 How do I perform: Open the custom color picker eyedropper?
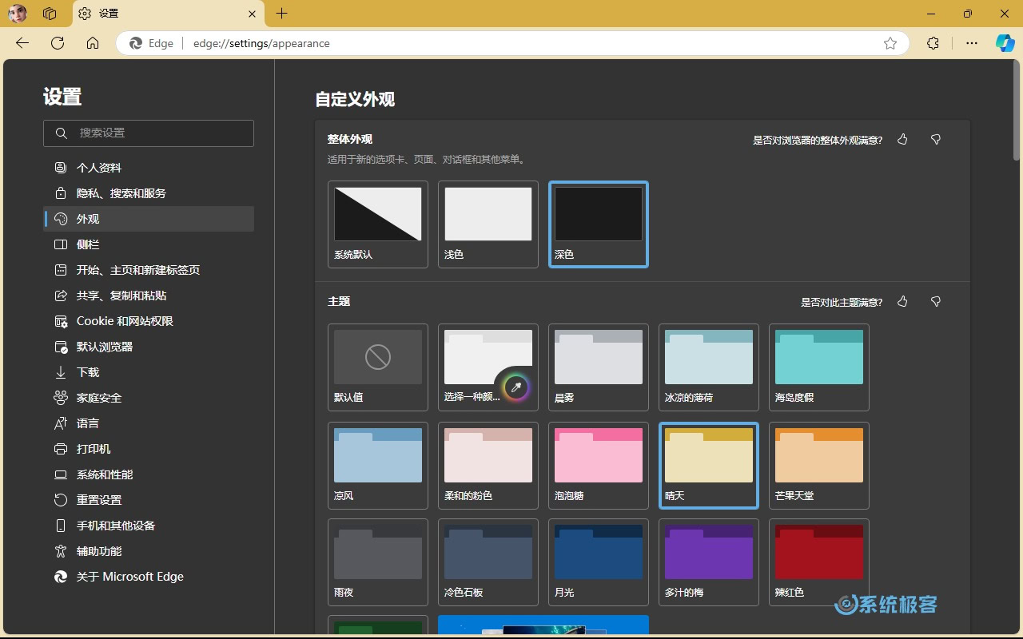516,387
